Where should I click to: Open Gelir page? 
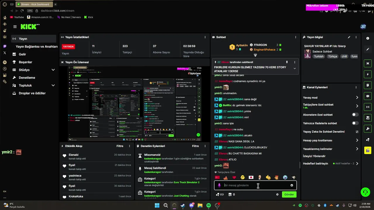(22, 54)
